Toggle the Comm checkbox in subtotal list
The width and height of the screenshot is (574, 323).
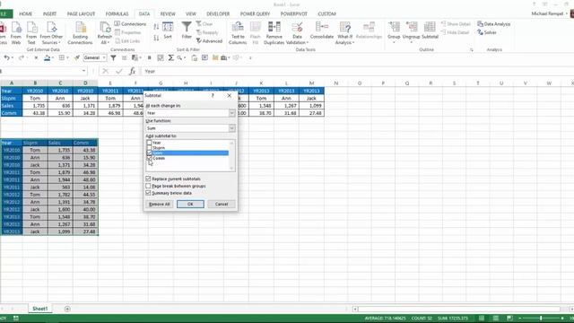tap(149, 158)
